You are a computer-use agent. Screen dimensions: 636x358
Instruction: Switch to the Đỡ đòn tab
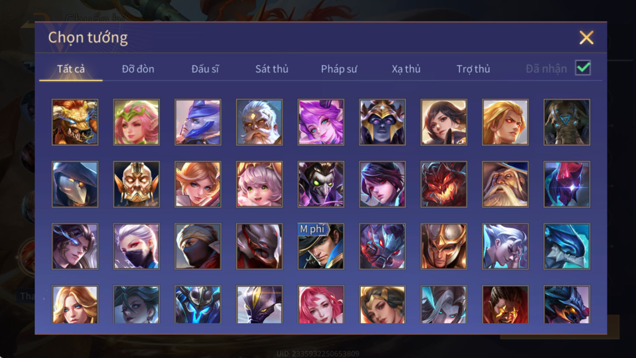138,69
